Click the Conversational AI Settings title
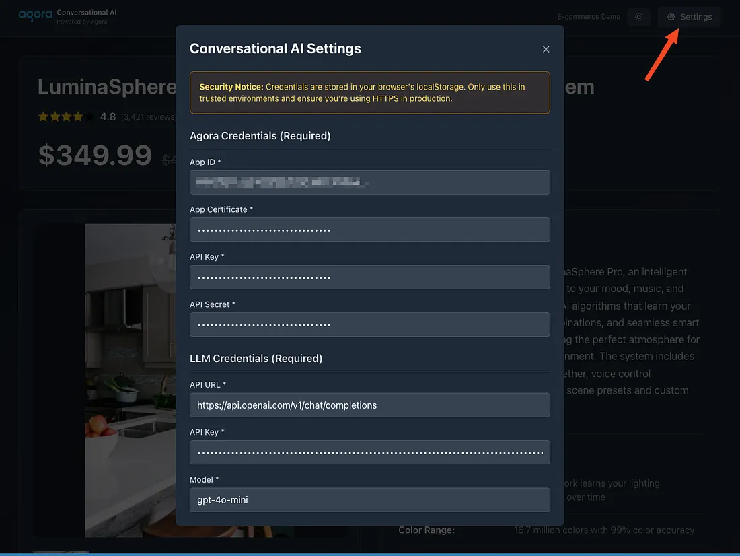Image resolution: width=740 pixels, height=556 pixels. coord(275,48)
